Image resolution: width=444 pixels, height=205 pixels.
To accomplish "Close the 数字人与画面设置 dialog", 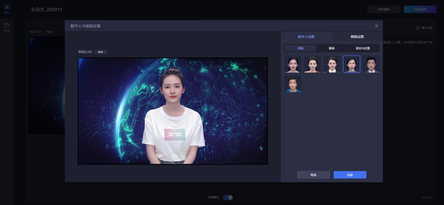I will (376, 26).
